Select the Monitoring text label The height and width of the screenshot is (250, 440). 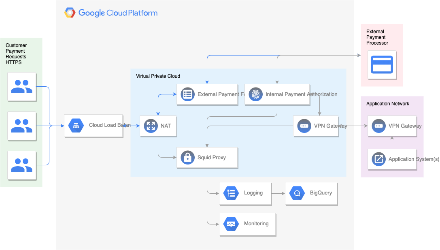click(256, 224)
